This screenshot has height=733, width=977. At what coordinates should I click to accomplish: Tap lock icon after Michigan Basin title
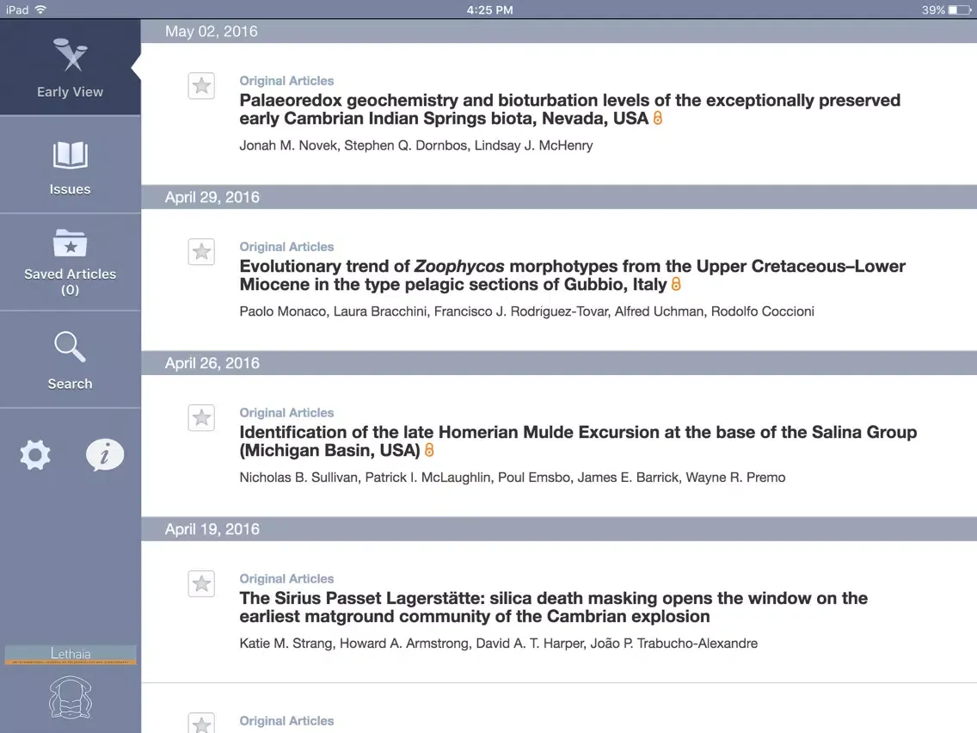tap(429, 451)
